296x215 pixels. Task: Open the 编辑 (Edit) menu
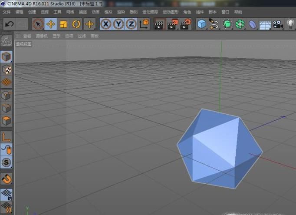(19, 12)
